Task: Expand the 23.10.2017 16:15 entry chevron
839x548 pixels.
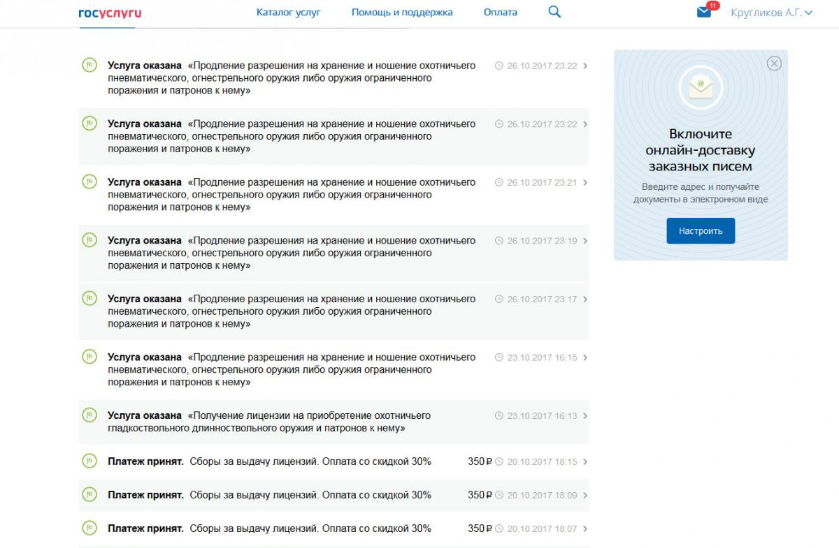Action: [585, 358]
